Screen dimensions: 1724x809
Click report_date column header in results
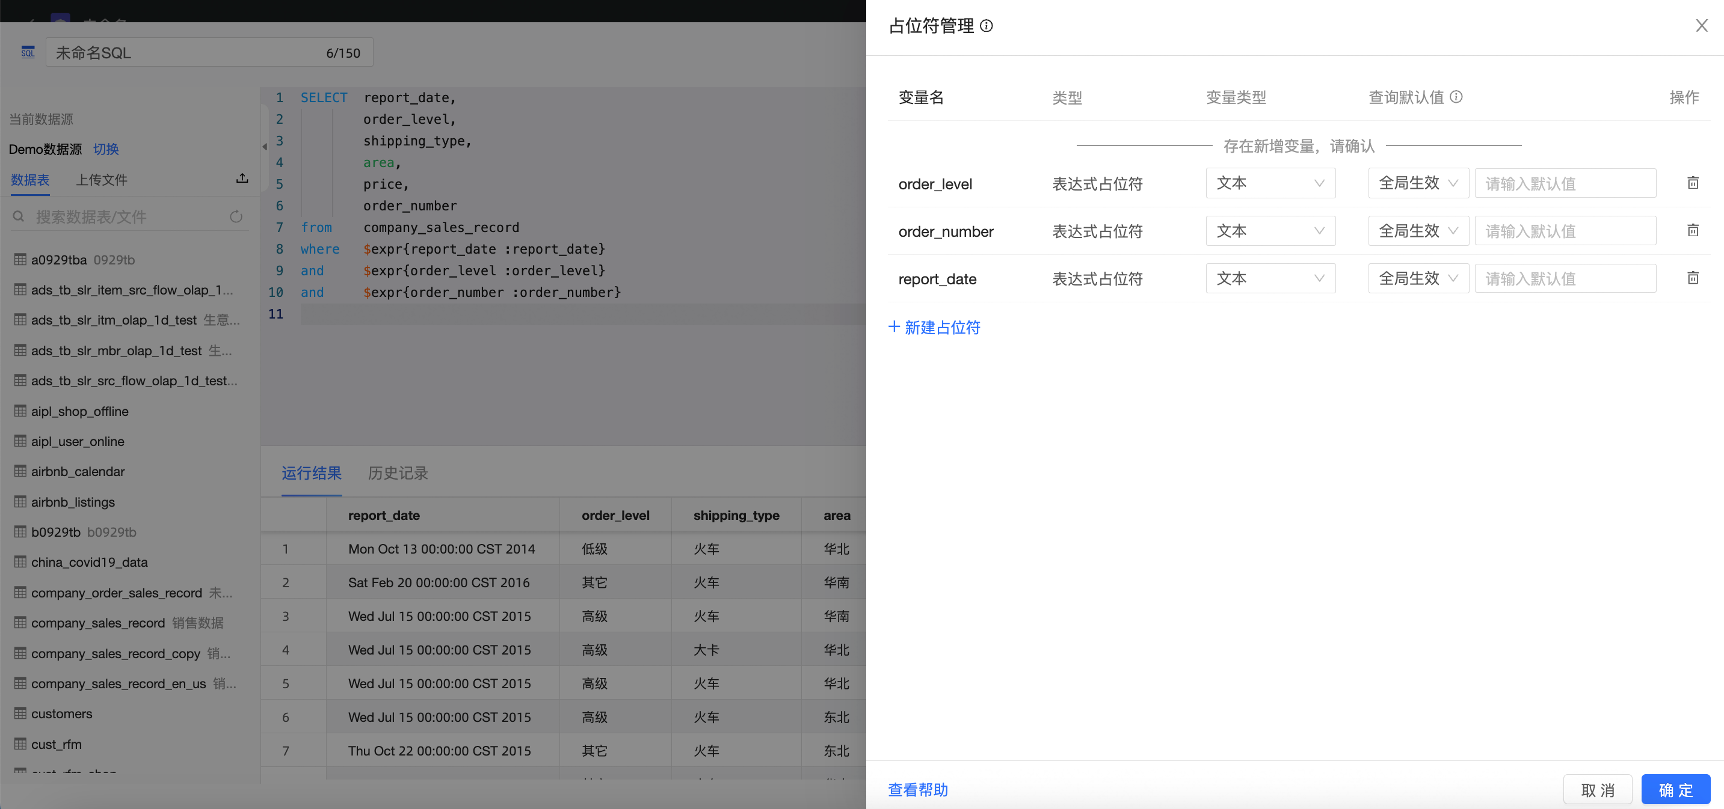384,516
